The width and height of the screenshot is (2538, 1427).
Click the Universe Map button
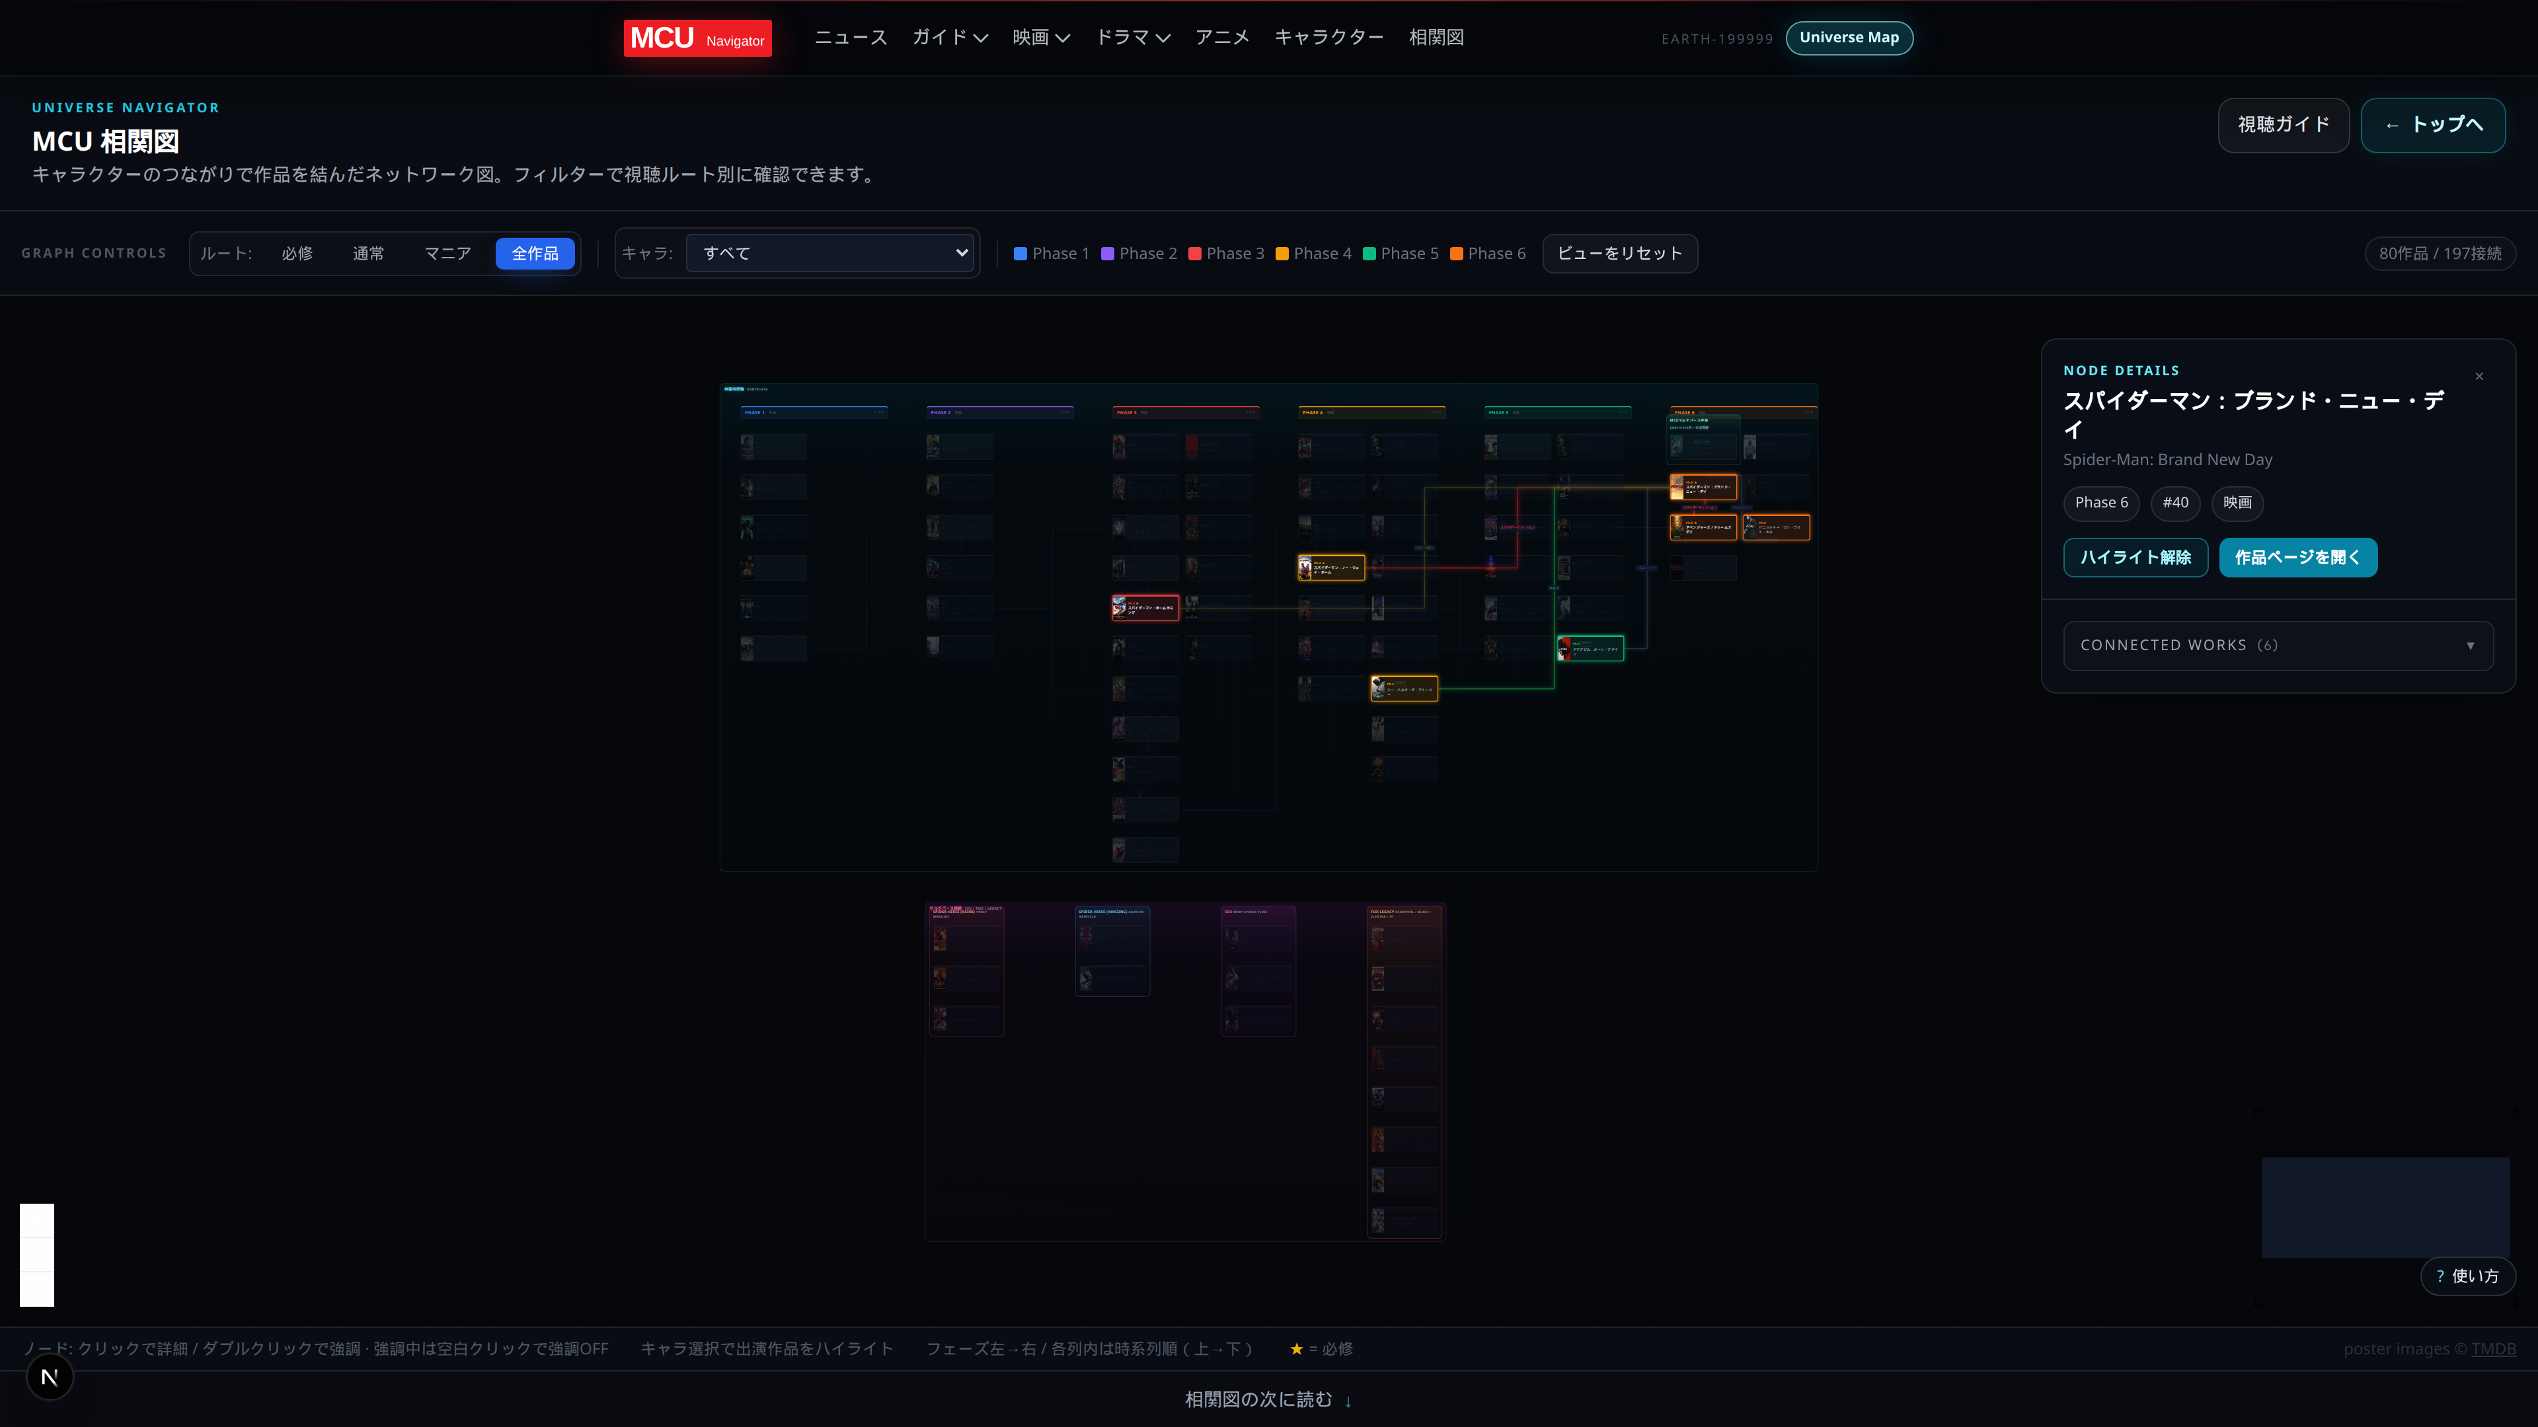tap(1849, 38)
